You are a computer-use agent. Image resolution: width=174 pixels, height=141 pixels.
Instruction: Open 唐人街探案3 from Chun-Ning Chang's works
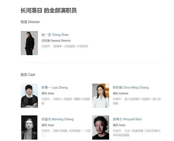(x=132, y=99)
